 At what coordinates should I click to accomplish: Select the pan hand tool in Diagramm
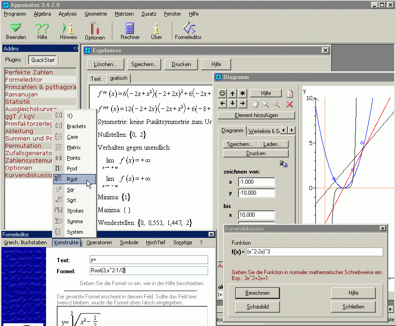coord(255,104)
